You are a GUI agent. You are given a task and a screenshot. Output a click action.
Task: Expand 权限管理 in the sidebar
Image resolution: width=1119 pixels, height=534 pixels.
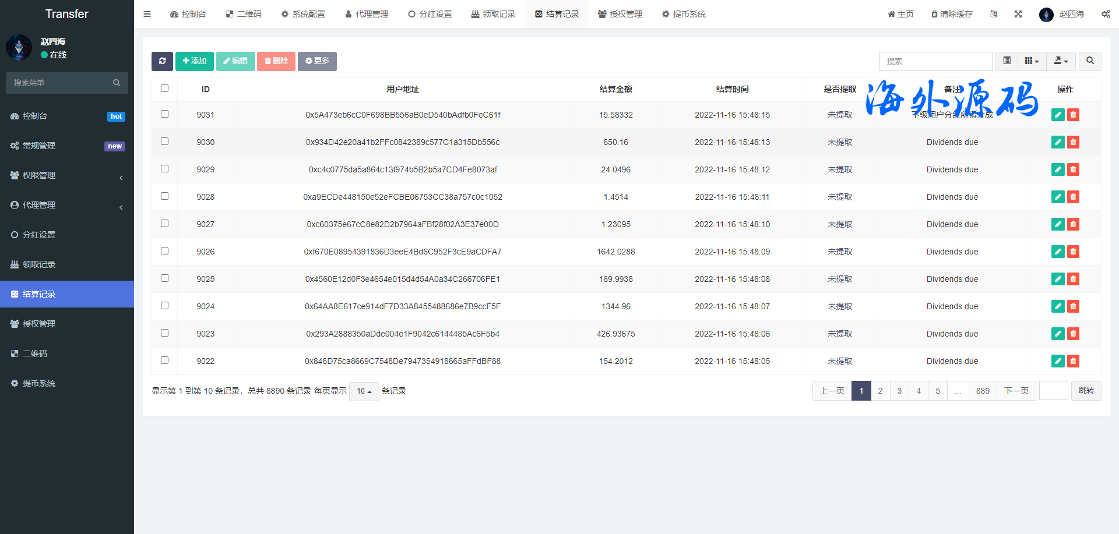click(x=67, y=175)
